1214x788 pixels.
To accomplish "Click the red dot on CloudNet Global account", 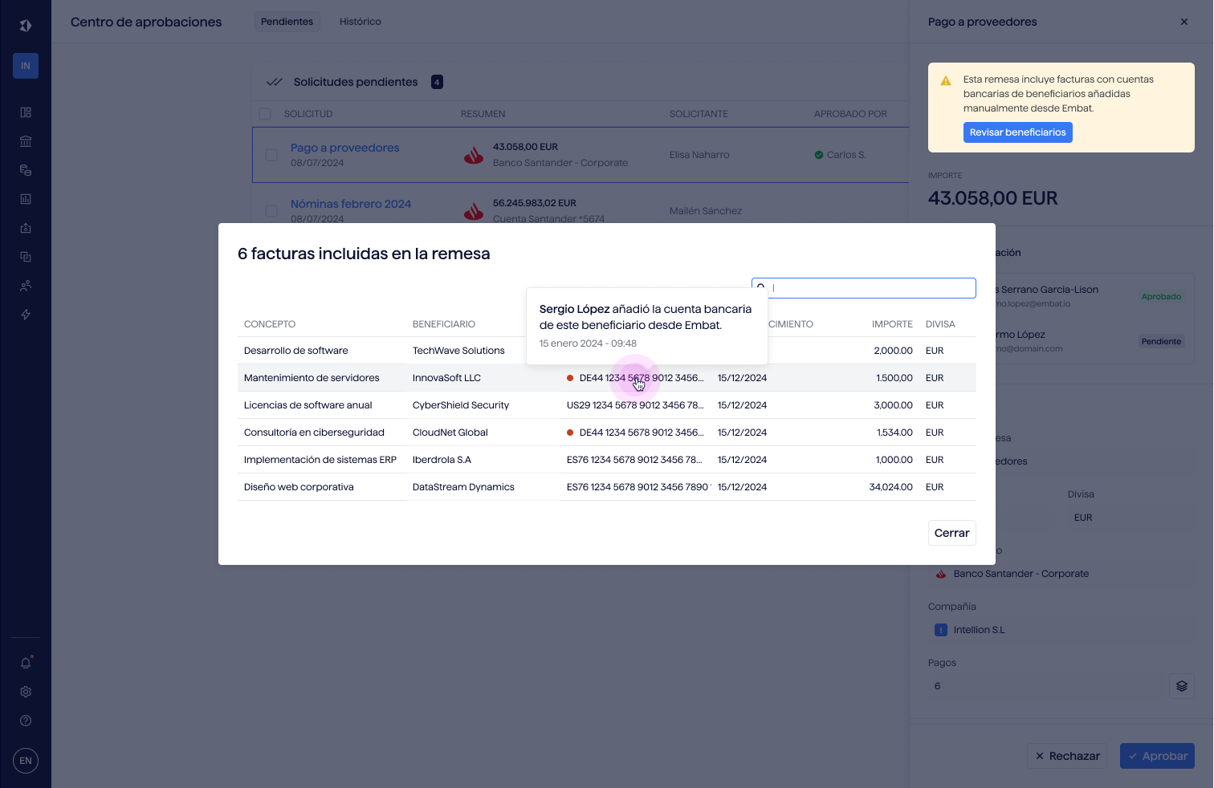I will pyautogui.click(x=570, y=433).
